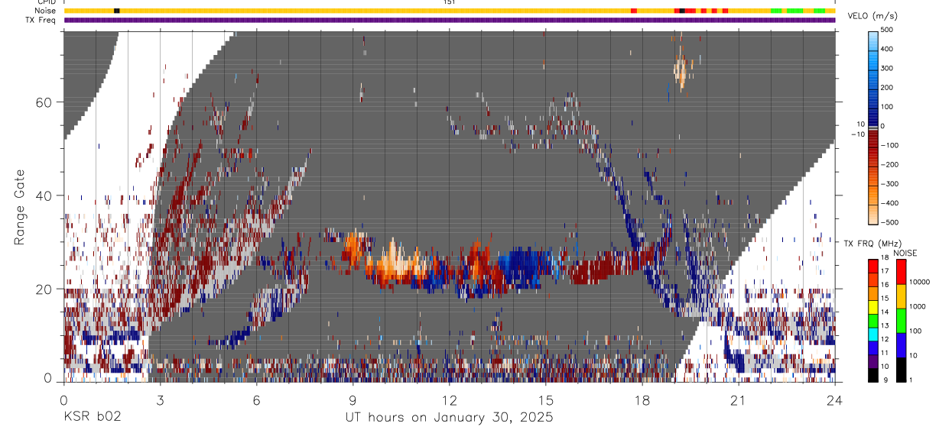939x433 pixels.
Task: Click the 'NOISE' legend title
Action: pyautogui.click(x=907, y=253)
